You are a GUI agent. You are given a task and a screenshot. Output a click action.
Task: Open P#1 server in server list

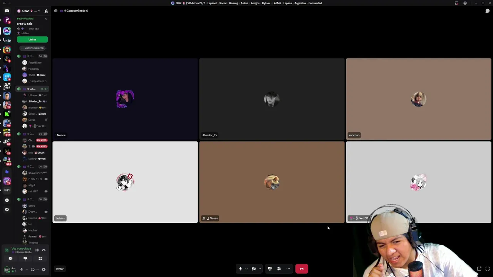[7, 190]
